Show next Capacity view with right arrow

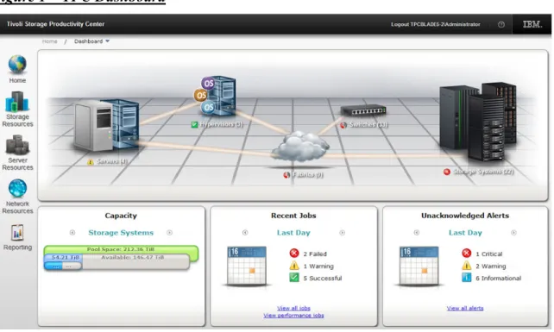[x=170, y=233]
